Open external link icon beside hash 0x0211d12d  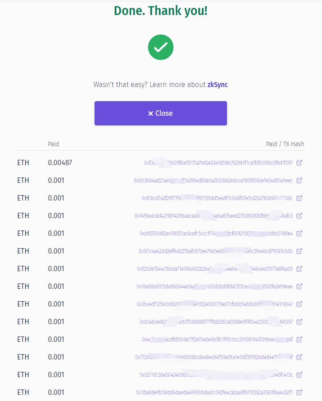299,375
